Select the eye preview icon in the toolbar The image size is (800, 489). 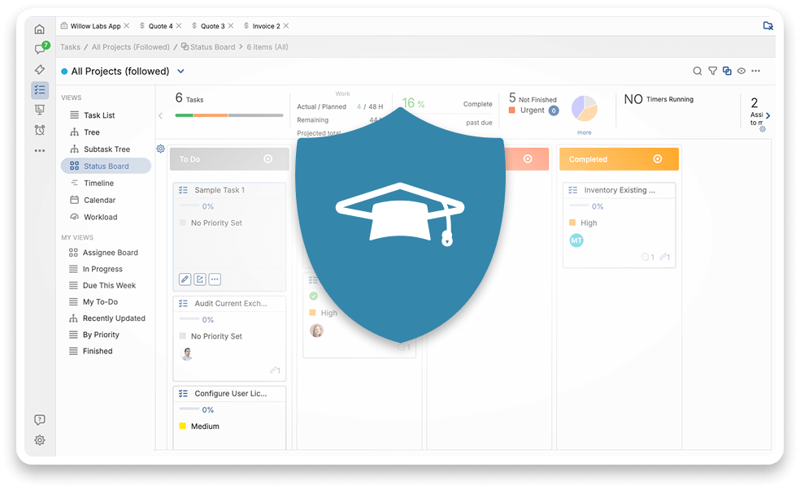741,71
